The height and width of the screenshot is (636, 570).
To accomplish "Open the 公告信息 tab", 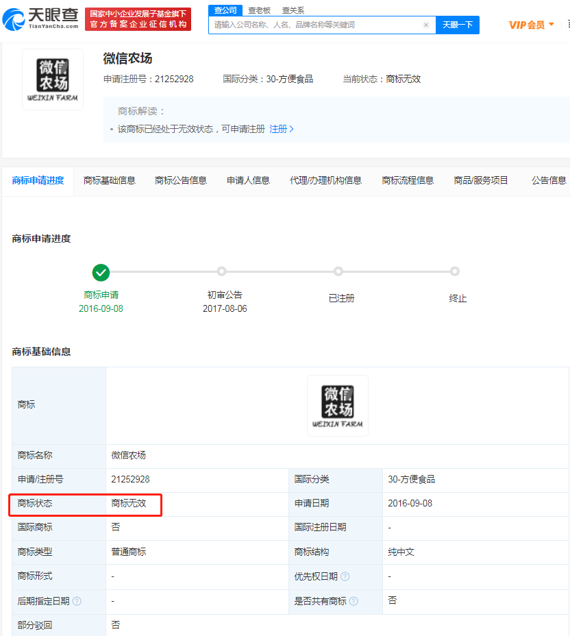I will pyautogui.click(x=549, y=181).
